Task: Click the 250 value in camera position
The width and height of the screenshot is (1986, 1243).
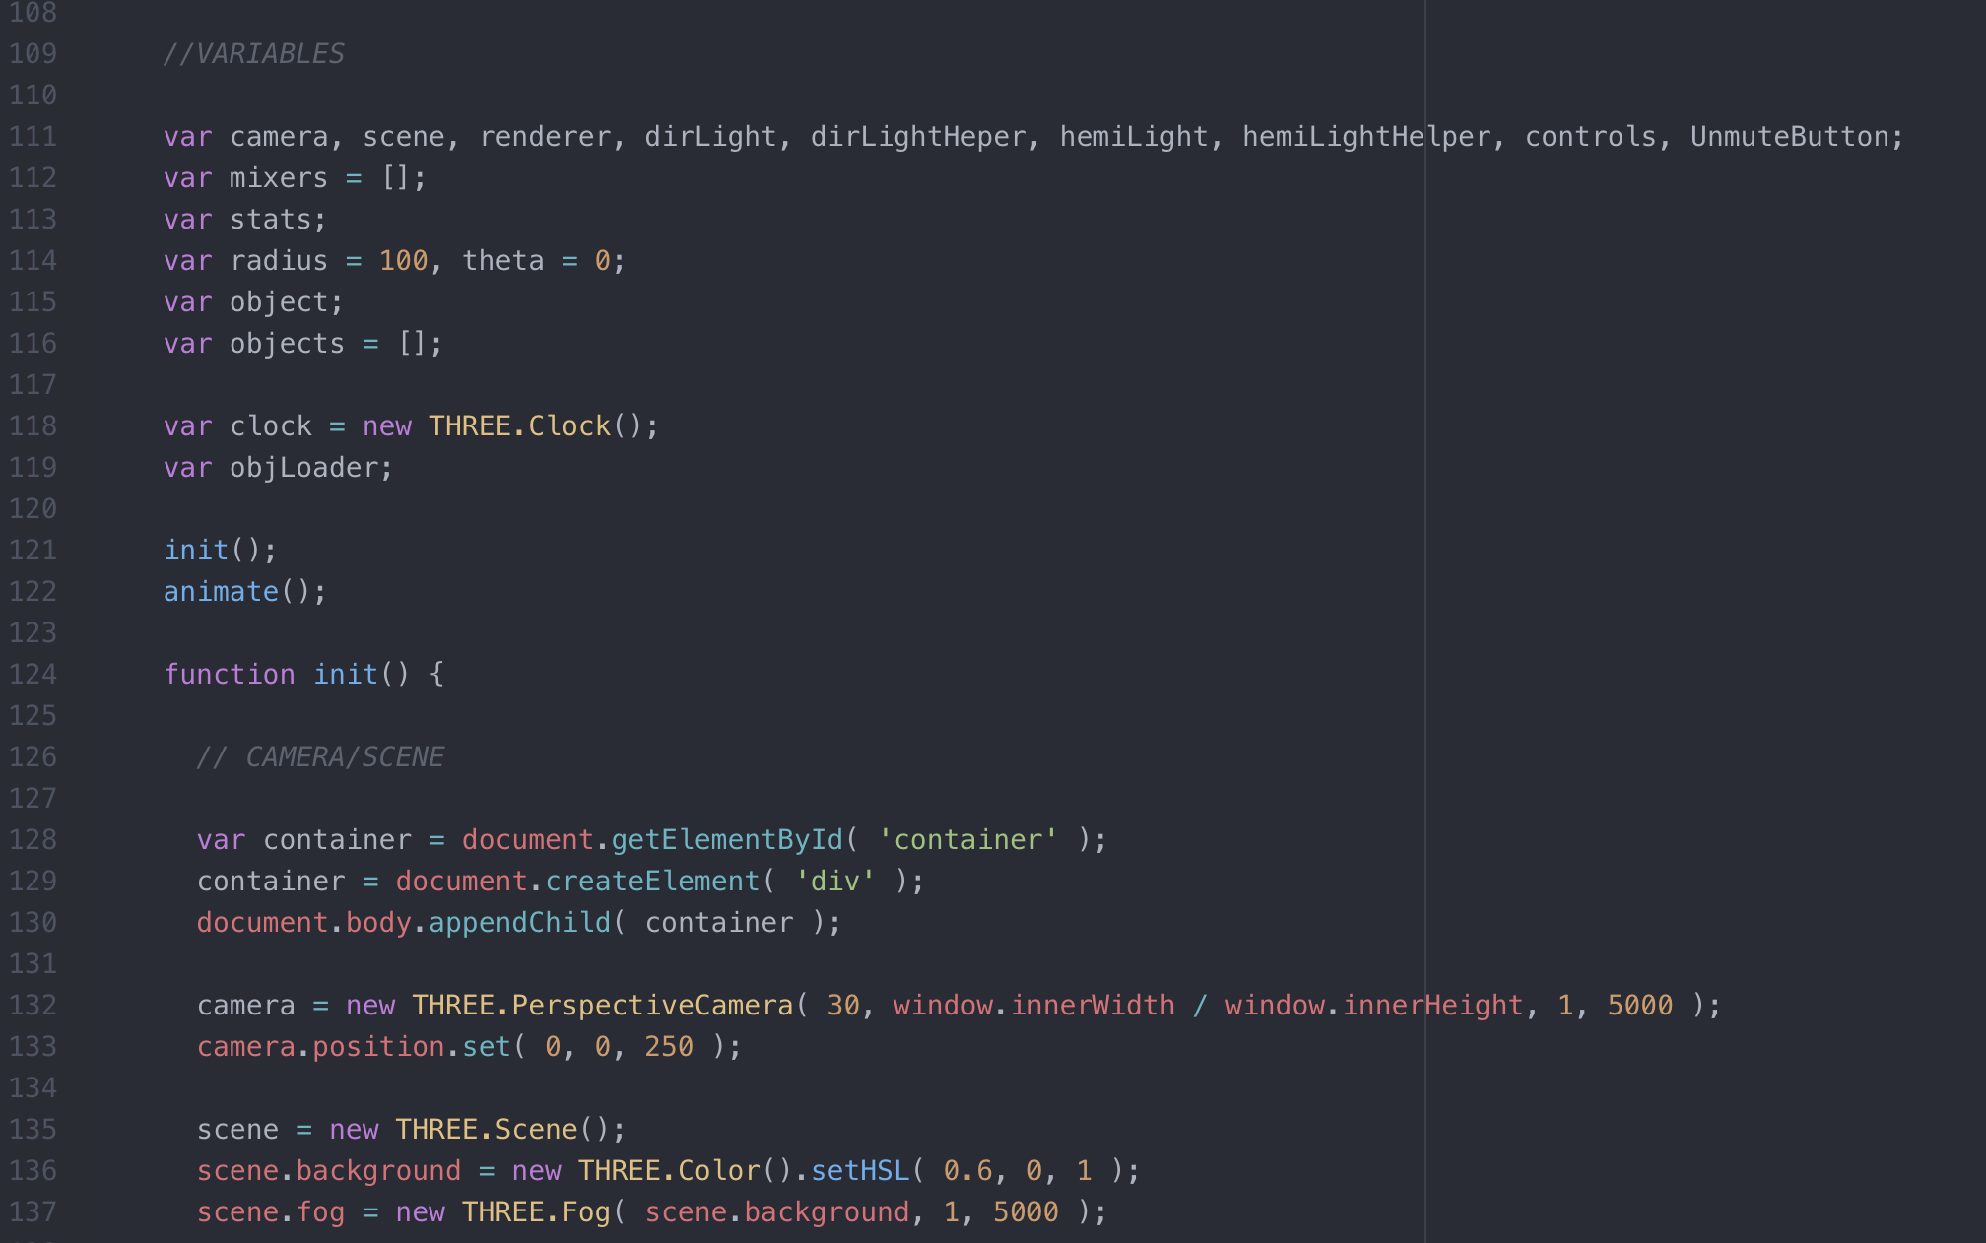Action: point(669,1047)
